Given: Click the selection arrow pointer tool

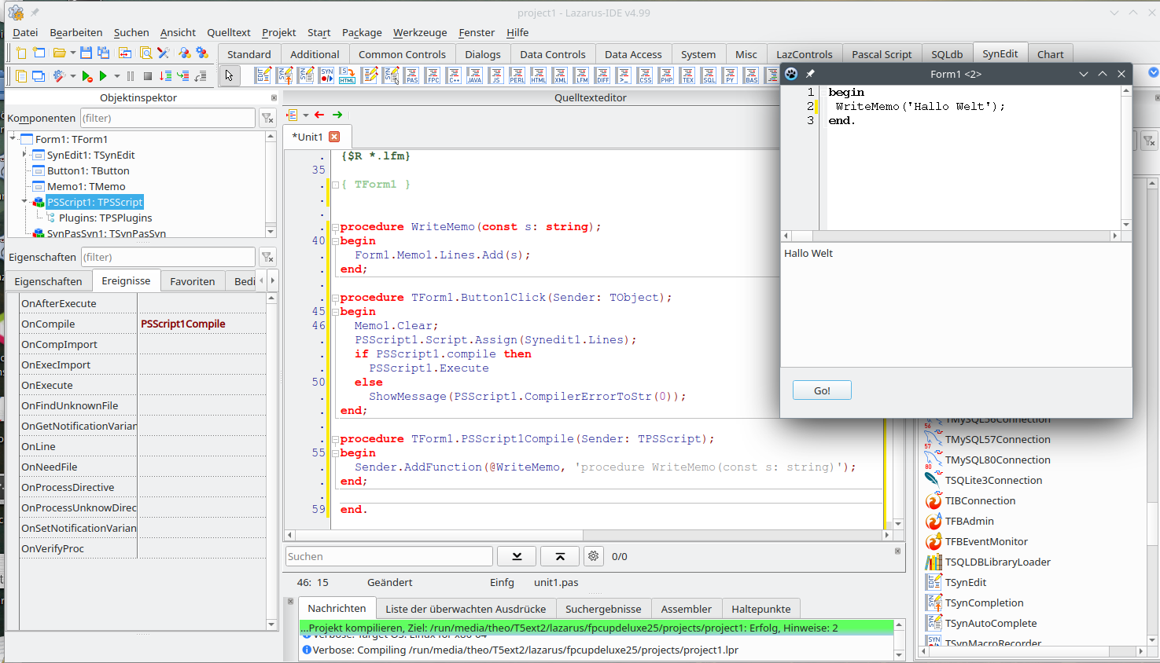Looking at the screenshot, I should [229, 75].
